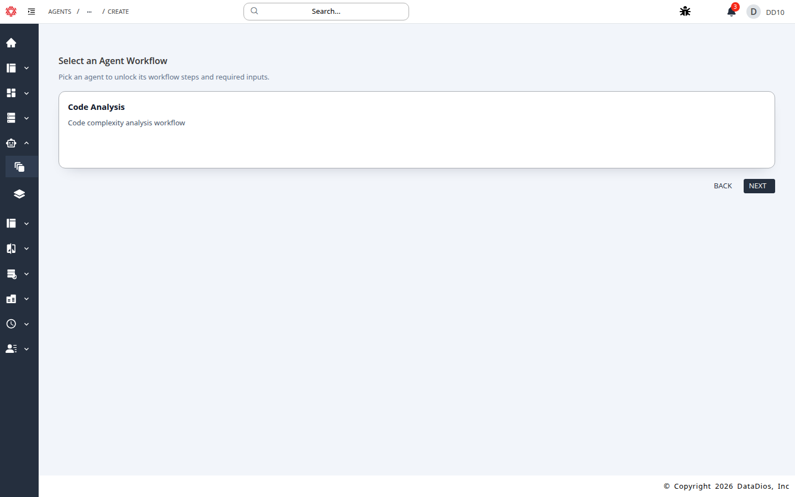
Task: Toggle the sidebar menu collapse icon
Action: tap(31, 12)
